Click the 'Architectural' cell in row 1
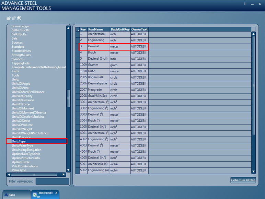The image size is (265, 199). click(x=99, y=34)
